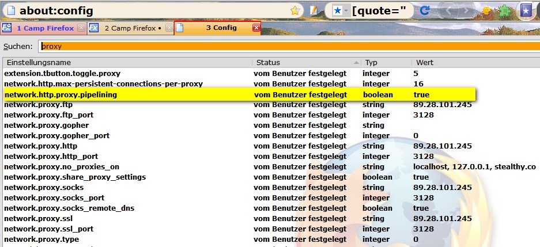Select the network.proxy.no_proxies_on preference
This screenshot has height=247, width=540.
point(62,167)
